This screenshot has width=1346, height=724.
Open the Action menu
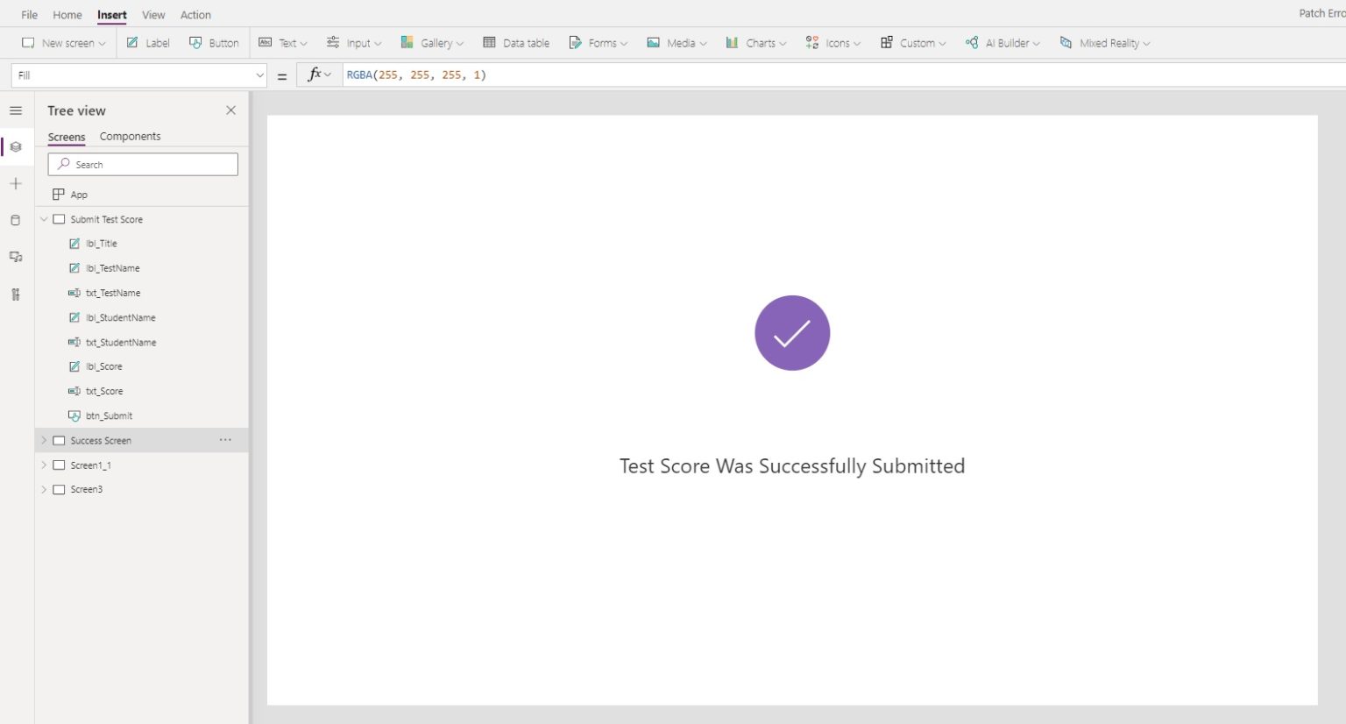tap(195, 14)
